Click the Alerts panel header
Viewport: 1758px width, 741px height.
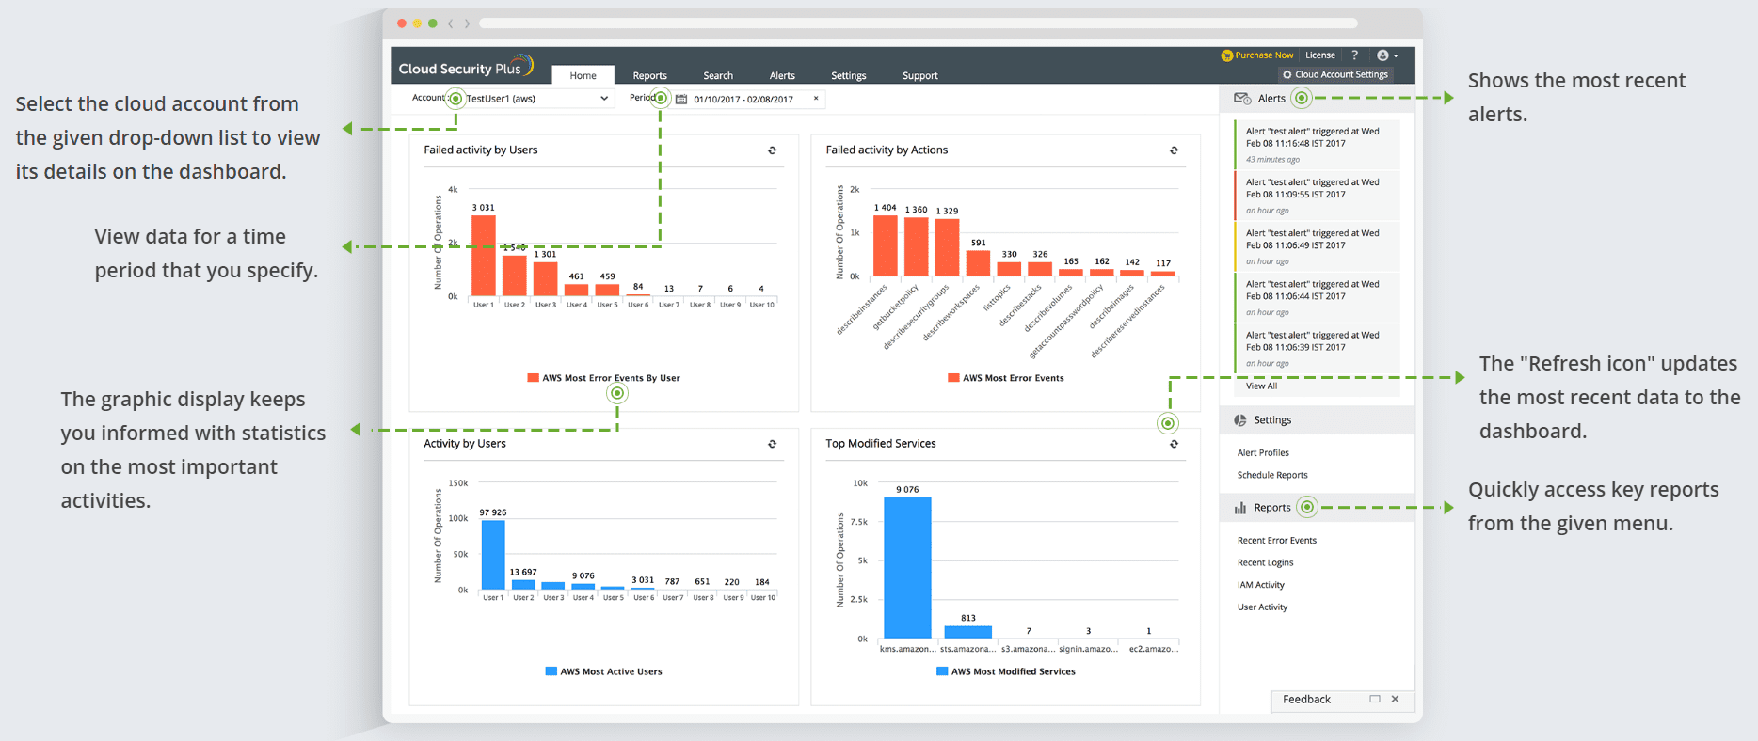pyautogui.click(x=1317, y=98)
